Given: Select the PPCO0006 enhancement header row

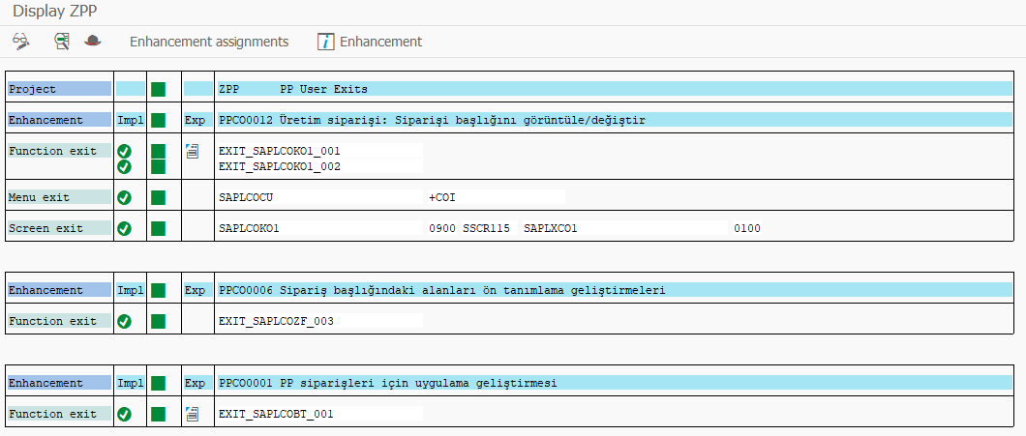Looking at the screenshot, I should tap(615, 290).
